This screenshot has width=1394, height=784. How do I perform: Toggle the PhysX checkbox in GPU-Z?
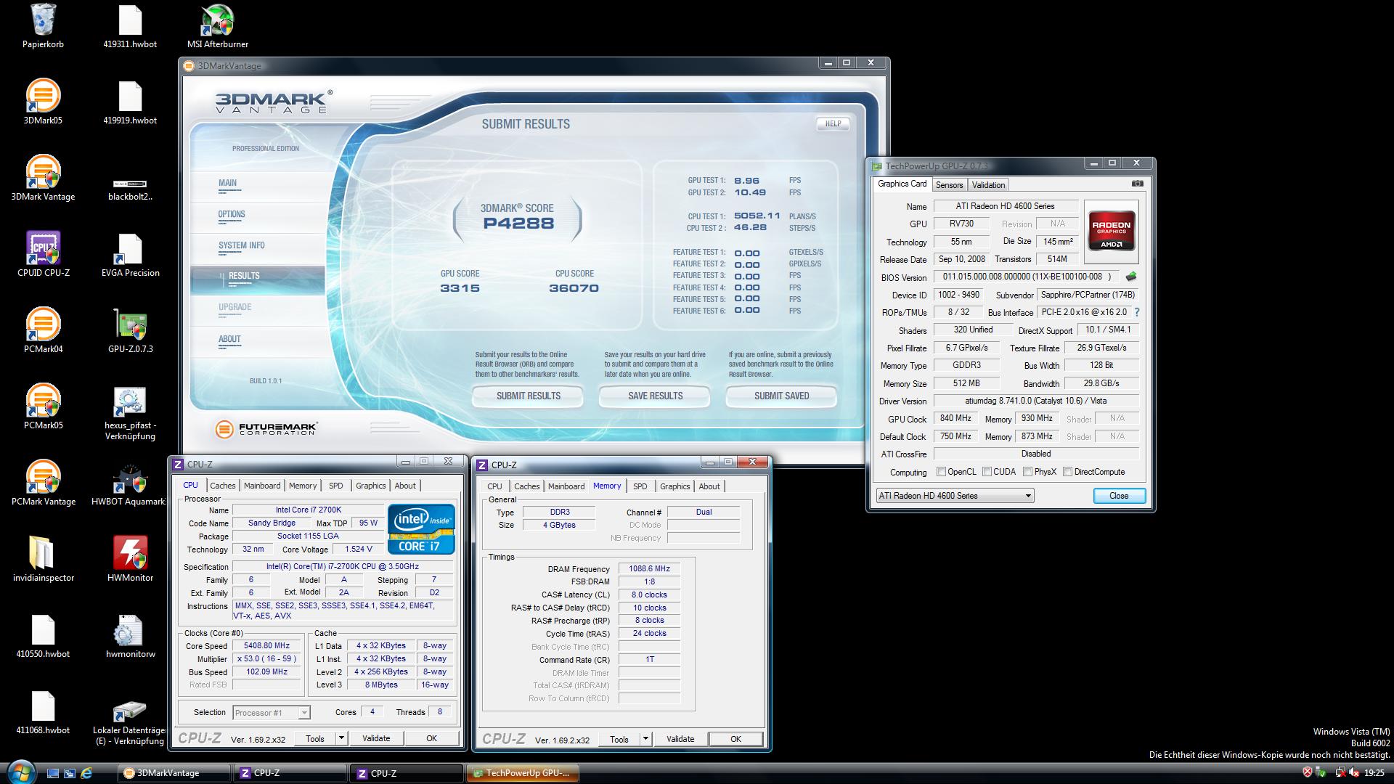coord(1027,472)
